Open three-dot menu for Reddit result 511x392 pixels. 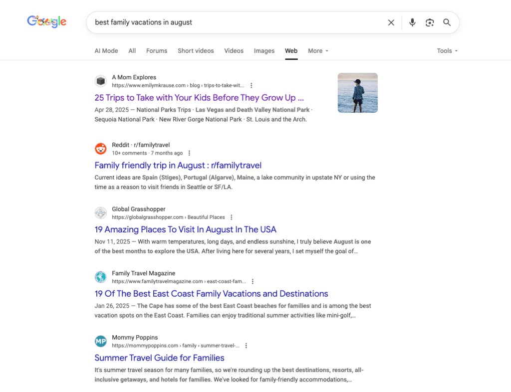189,153
